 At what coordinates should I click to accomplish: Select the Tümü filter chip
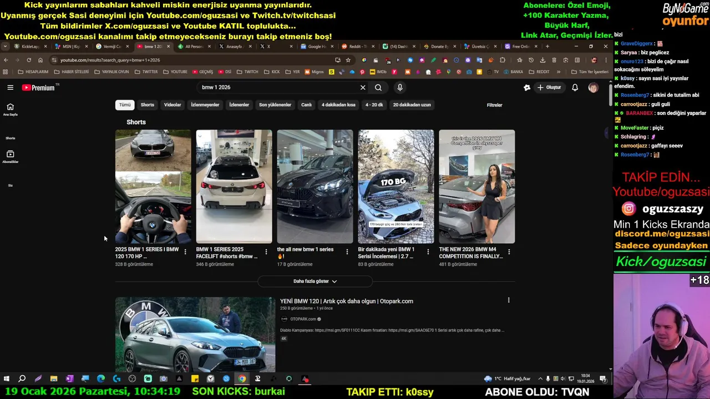125,105
